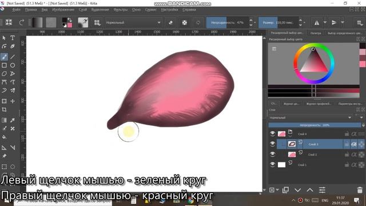Toggle eraser mode in toolbar
The height and width of the screenshot is (206, 366).
coord(170,22)
